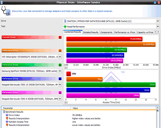Open the Test type dropdown
Image resolution: width=161 pixels, height=128 pixels.
coord(158,27)
